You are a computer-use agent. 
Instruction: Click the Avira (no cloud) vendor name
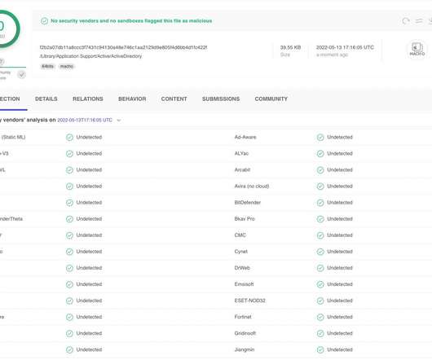(x=252, y=187)
